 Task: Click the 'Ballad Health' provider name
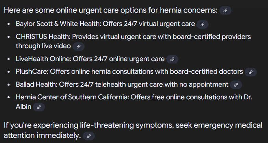36,84
